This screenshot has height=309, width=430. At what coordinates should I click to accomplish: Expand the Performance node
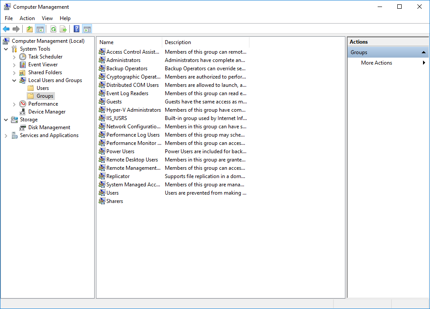14,104
